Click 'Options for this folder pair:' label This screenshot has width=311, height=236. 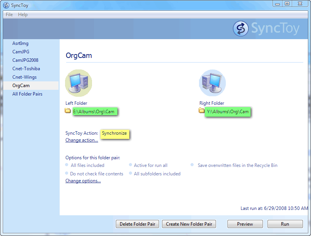pyautogui.click(x=93, y=158)
